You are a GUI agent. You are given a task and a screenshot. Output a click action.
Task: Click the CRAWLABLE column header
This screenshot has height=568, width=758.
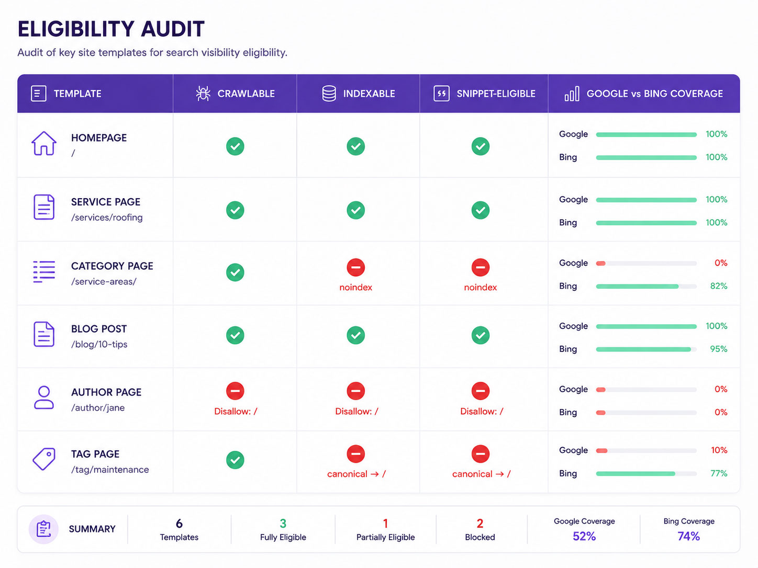coord(235,94)
